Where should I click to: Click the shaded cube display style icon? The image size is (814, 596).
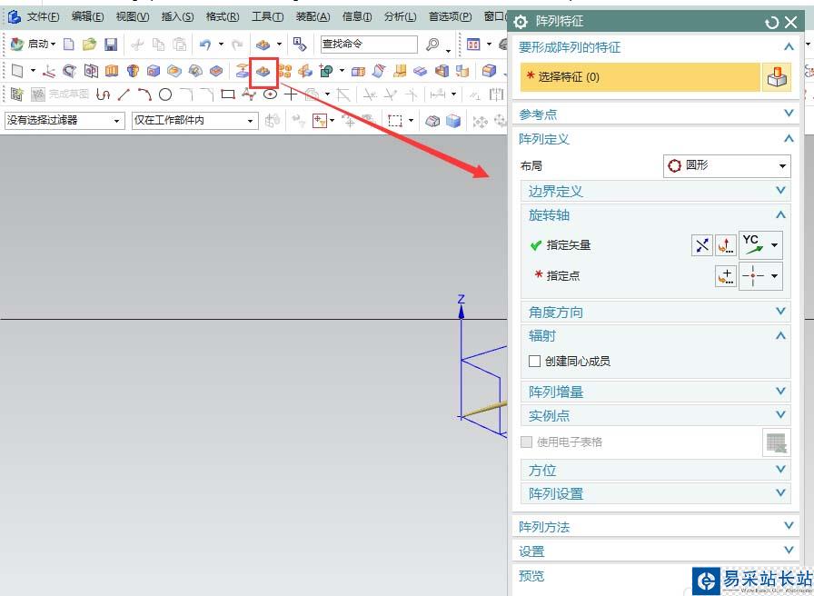(453, 121)
